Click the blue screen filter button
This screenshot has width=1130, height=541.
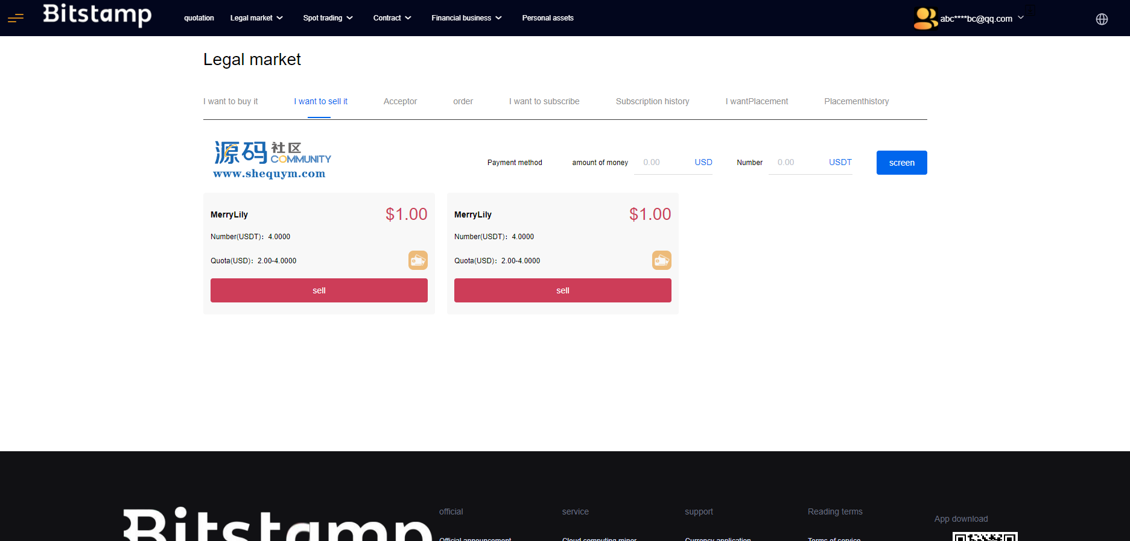901,163
